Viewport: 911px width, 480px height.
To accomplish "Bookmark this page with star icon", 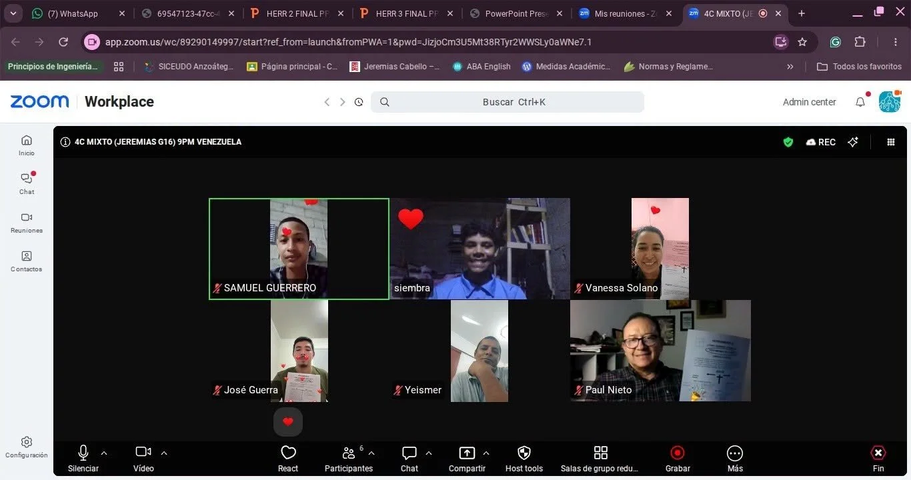I will pyautogui.click(x=802, y=42).
